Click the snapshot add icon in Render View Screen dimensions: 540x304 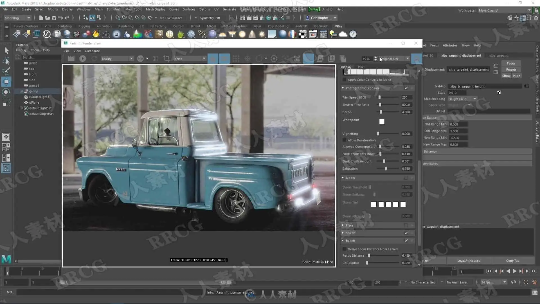click(332, 59)
